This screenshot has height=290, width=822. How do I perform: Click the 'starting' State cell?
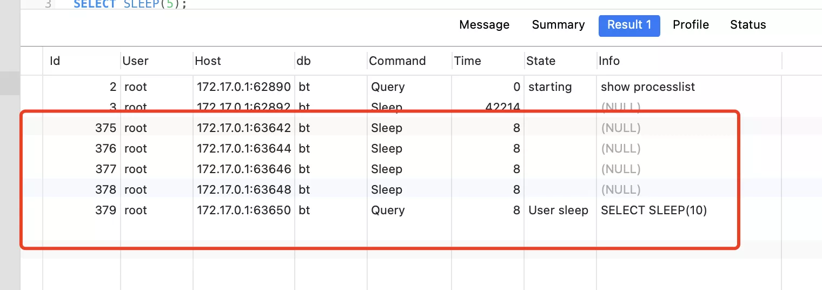coord(550,87)
